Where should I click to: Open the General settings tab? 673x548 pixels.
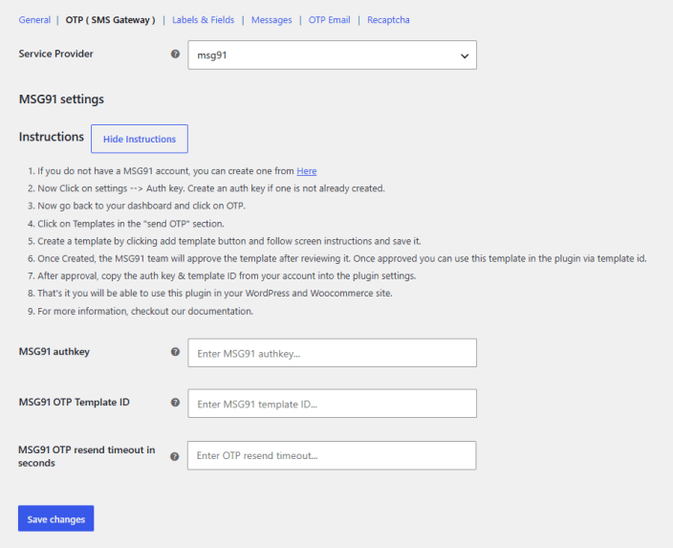click(x=34, y=20)
